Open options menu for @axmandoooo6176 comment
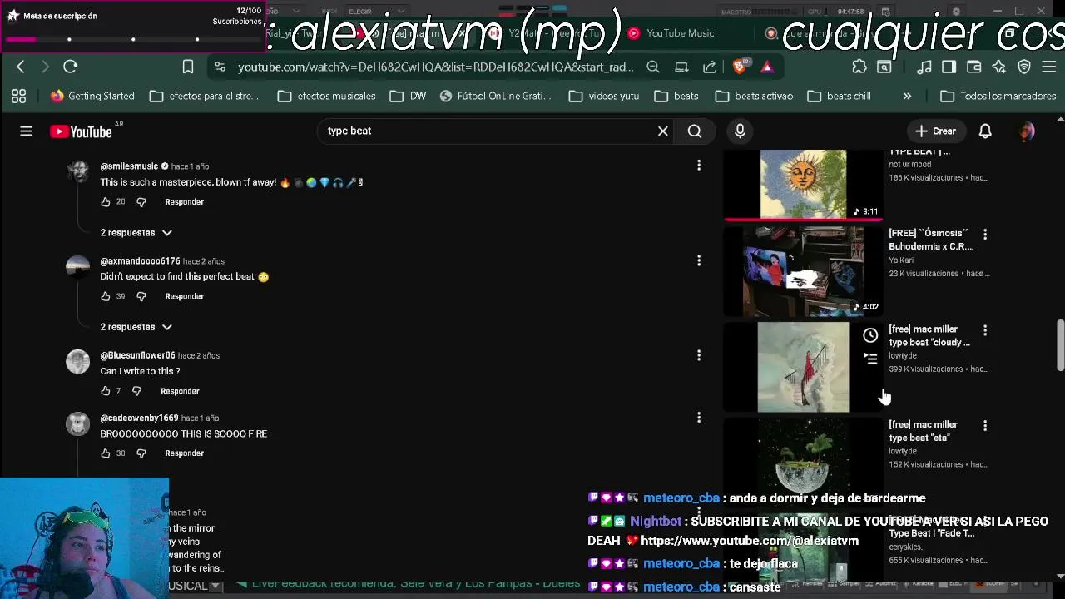The image size is (1065, 599). pyautogui.click(x=699, y=260)
